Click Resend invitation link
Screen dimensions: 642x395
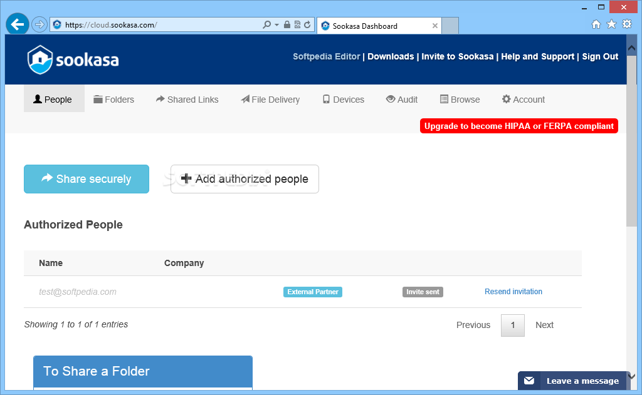click(x=513, y=292)
